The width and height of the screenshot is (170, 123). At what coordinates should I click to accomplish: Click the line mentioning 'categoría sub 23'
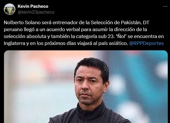tap(84, 36)
